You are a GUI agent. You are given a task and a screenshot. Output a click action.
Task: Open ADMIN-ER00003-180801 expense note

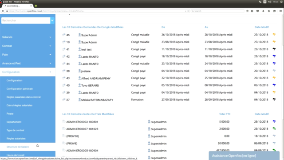(x=82, y=122)
